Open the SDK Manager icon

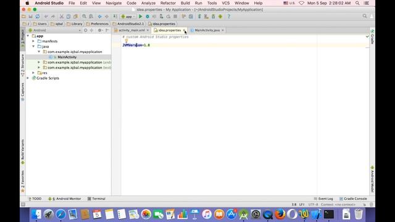[213, 17]
